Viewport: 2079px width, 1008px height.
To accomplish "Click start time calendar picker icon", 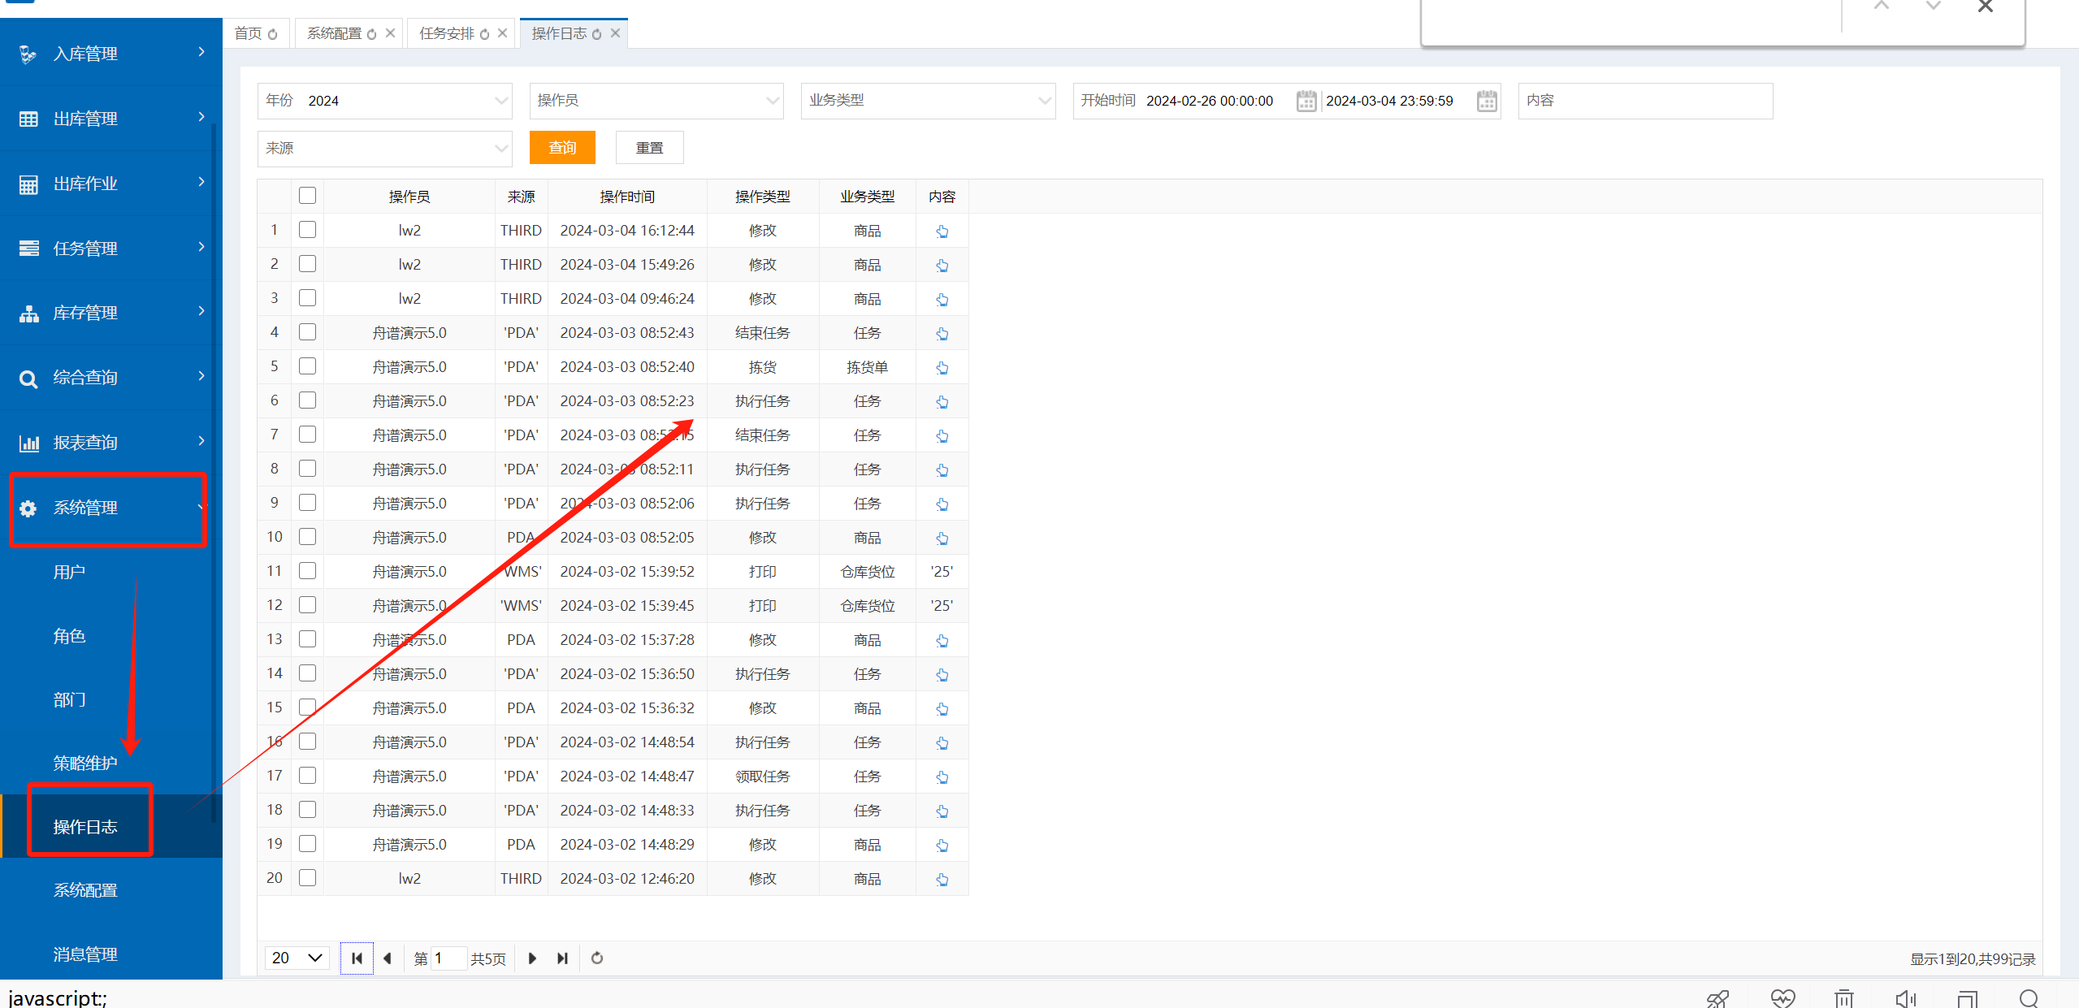I will 1306,101.
